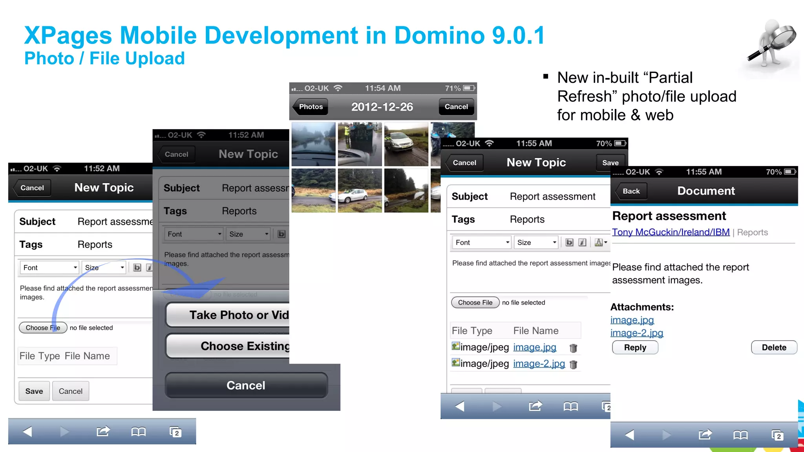Open dimmed Font dropdown in second screen
The image size is (804, 452).
194,234
